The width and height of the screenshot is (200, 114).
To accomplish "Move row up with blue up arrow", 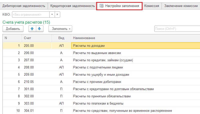I will pos(32,29).
